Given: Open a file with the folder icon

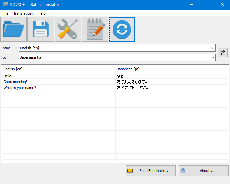Looking at the screenshot, I should pyautogui.click(x=14, y=30).
